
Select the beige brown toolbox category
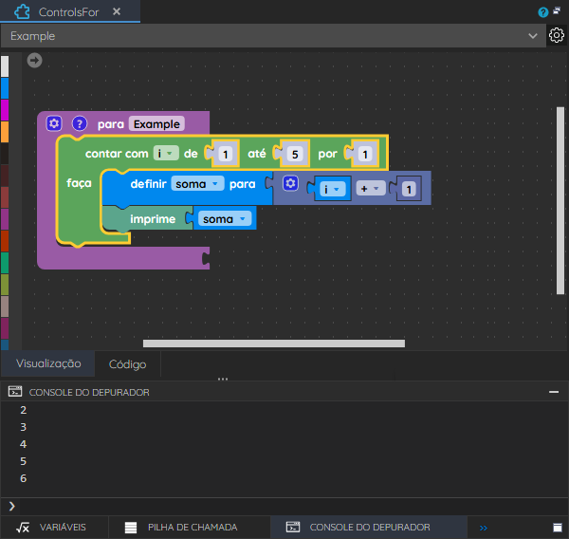[x=5, y=307]
